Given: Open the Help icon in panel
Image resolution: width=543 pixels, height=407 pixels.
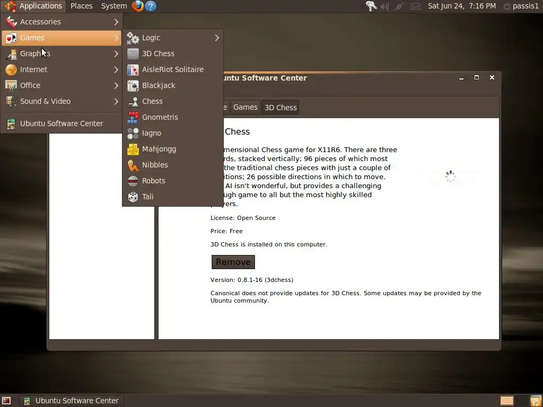Looking at the screenshot, I should [151, 6].
